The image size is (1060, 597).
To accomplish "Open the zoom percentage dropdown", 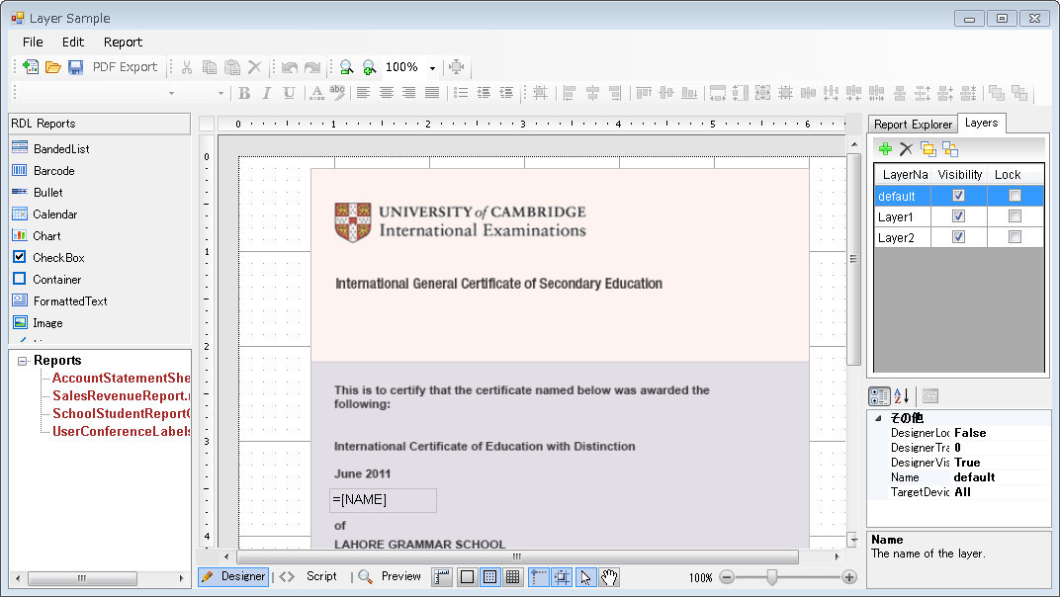I will 432,68.
